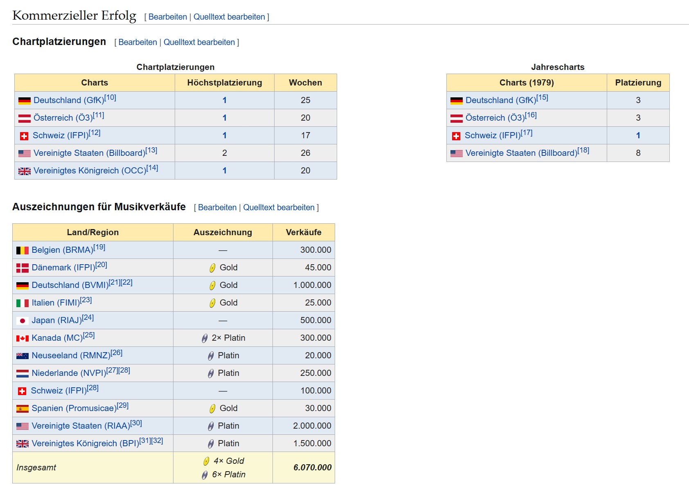Click the Verkäufe column header

pos(304,232)
